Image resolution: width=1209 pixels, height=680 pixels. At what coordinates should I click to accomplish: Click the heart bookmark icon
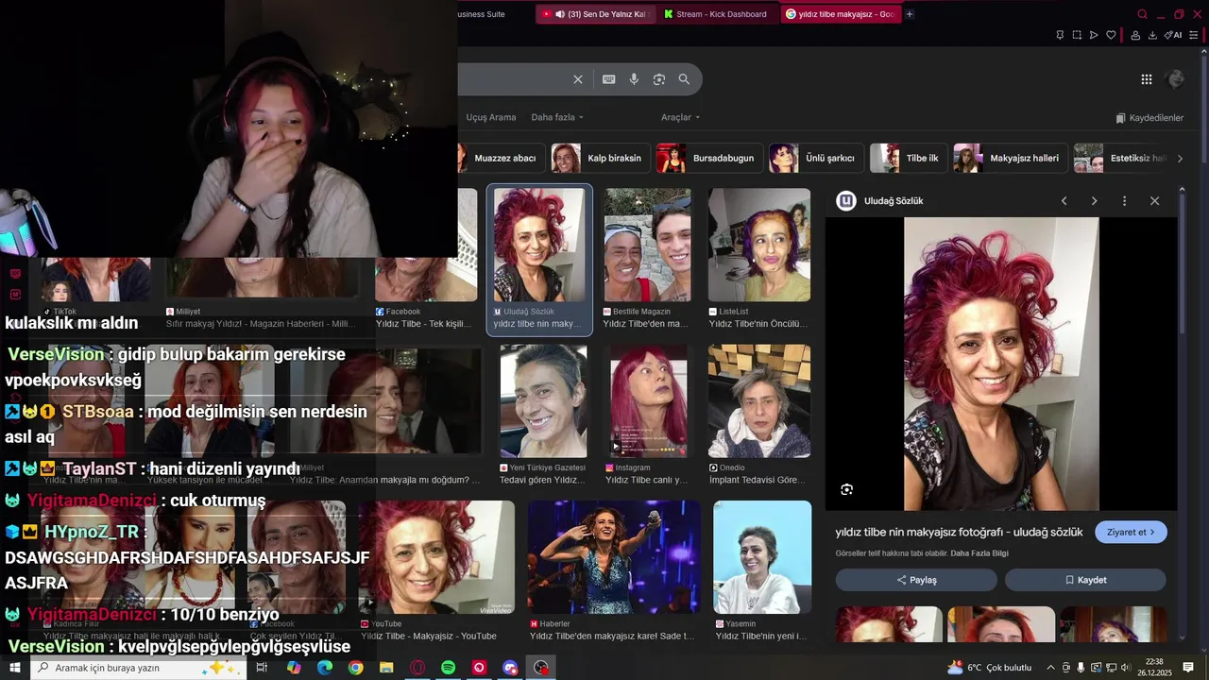pyautogui.click(x=1111, y=35)
